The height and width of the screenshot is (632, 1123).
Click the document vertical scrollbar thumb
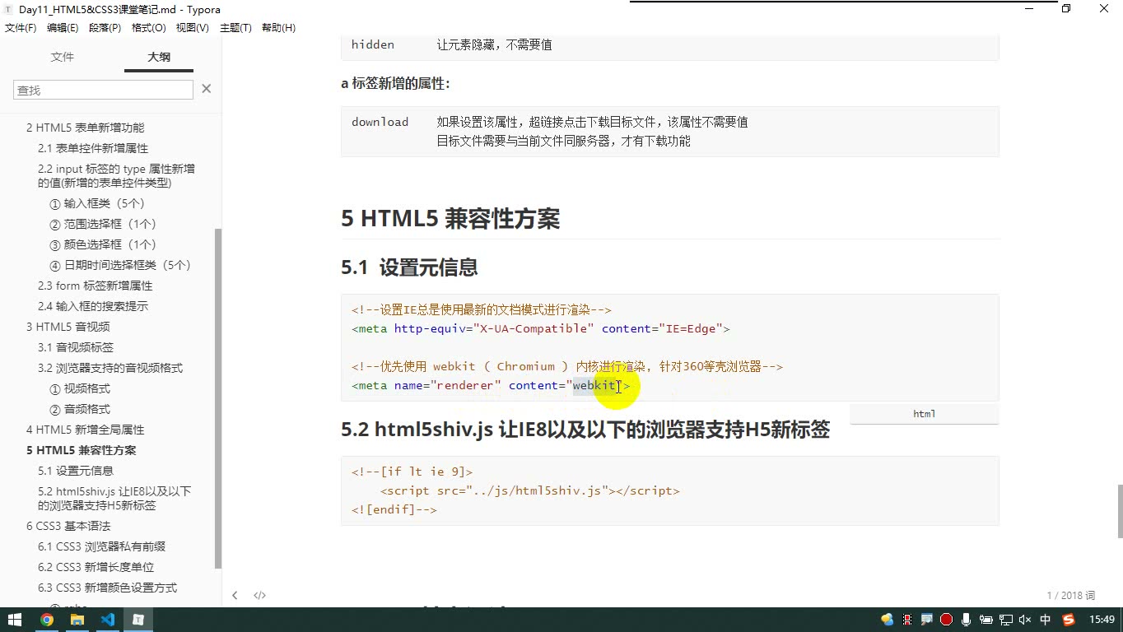click(x=1119, y=510)
